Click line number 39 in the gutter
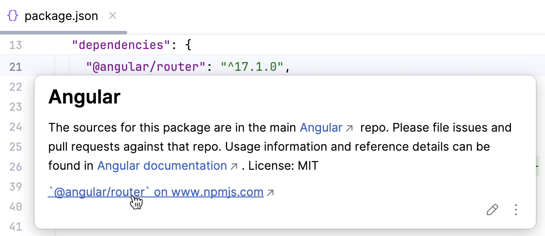The width and height of the screenshot is (545, 236). click(x=15, y=187)
